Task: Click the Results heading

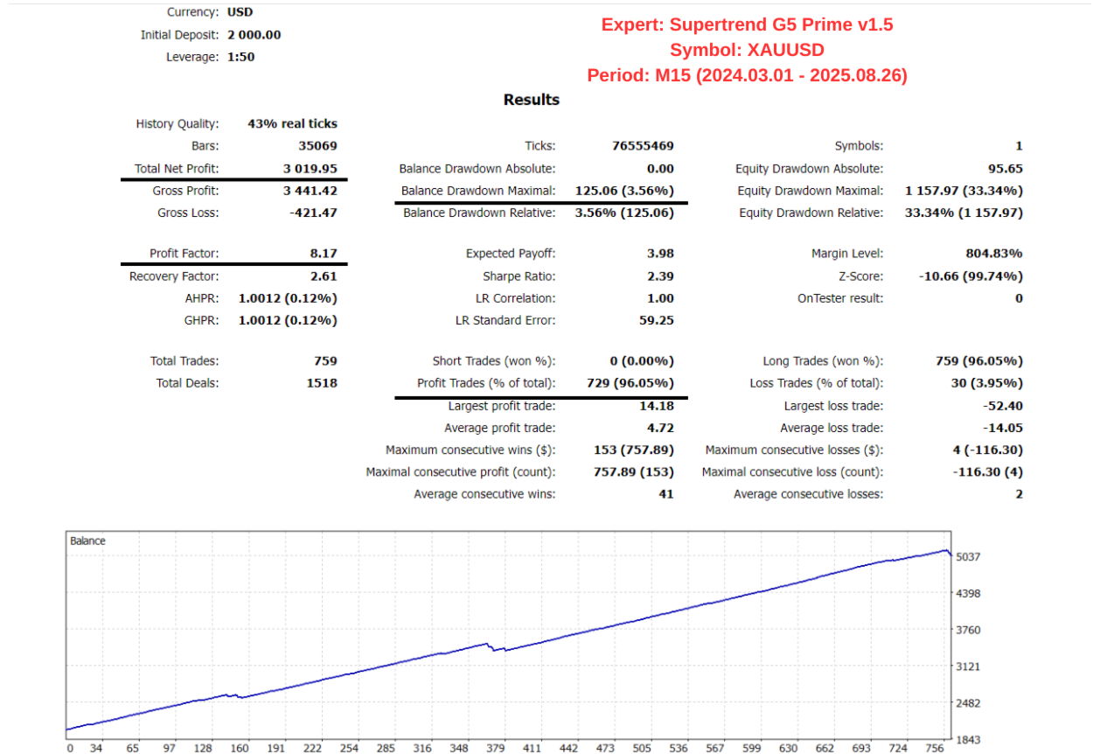Action: pyautogui.click(x=532, y=100)
